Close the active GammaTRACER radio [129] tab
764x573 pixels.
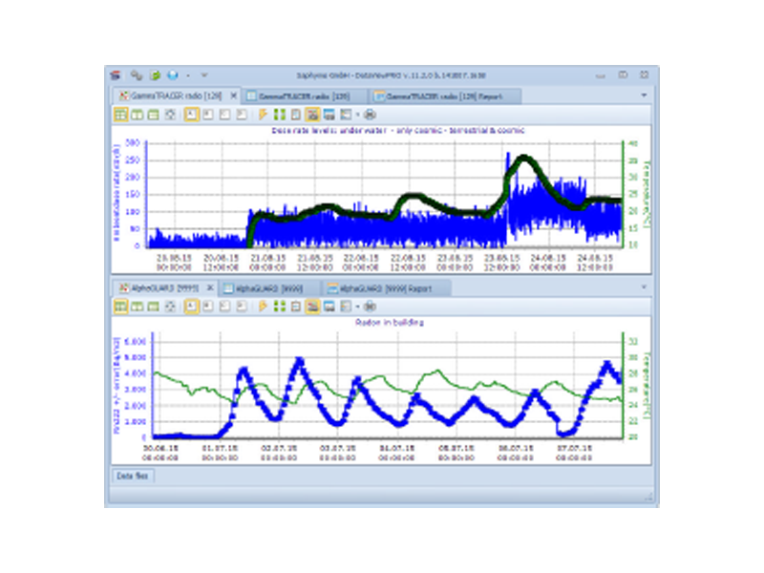pyautogui.click(x=231, y=95)
